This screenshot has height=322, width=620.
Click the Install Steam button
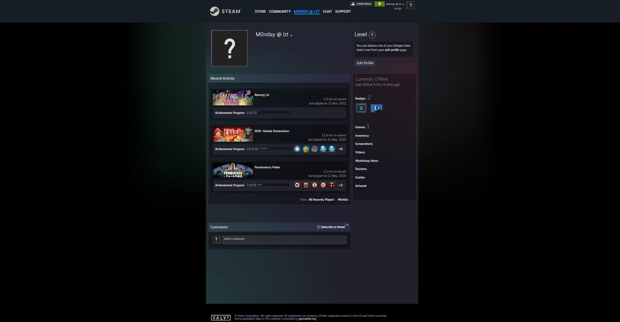pyautogui.click(x=361, y=4)
